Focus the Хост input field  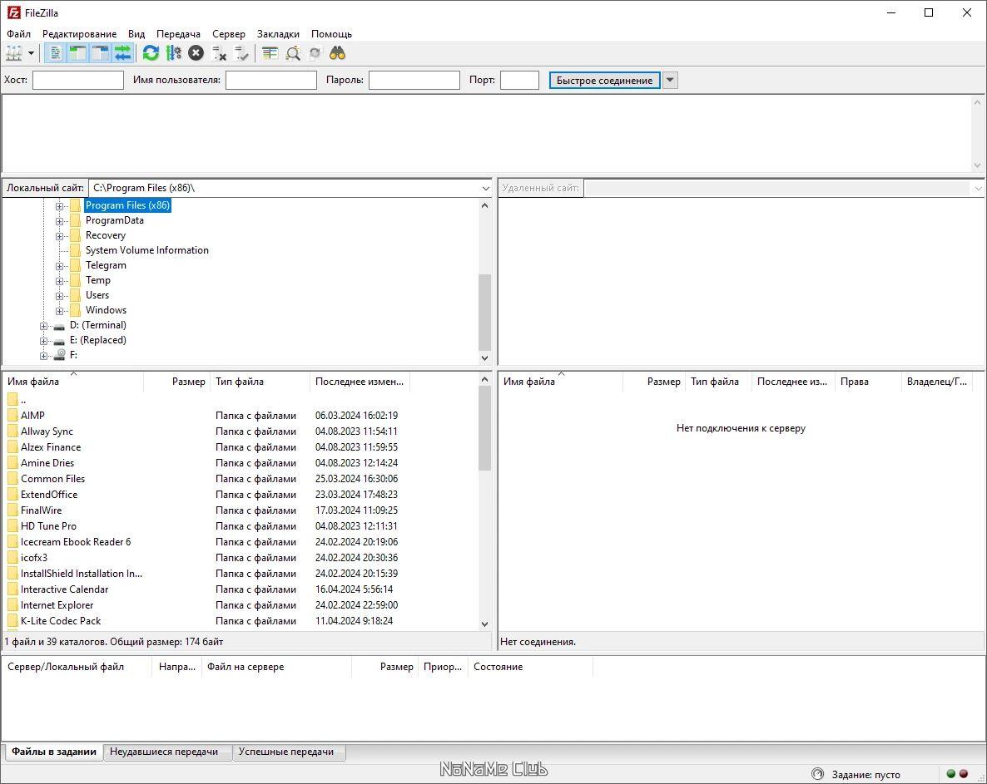[x=78, y=80]
